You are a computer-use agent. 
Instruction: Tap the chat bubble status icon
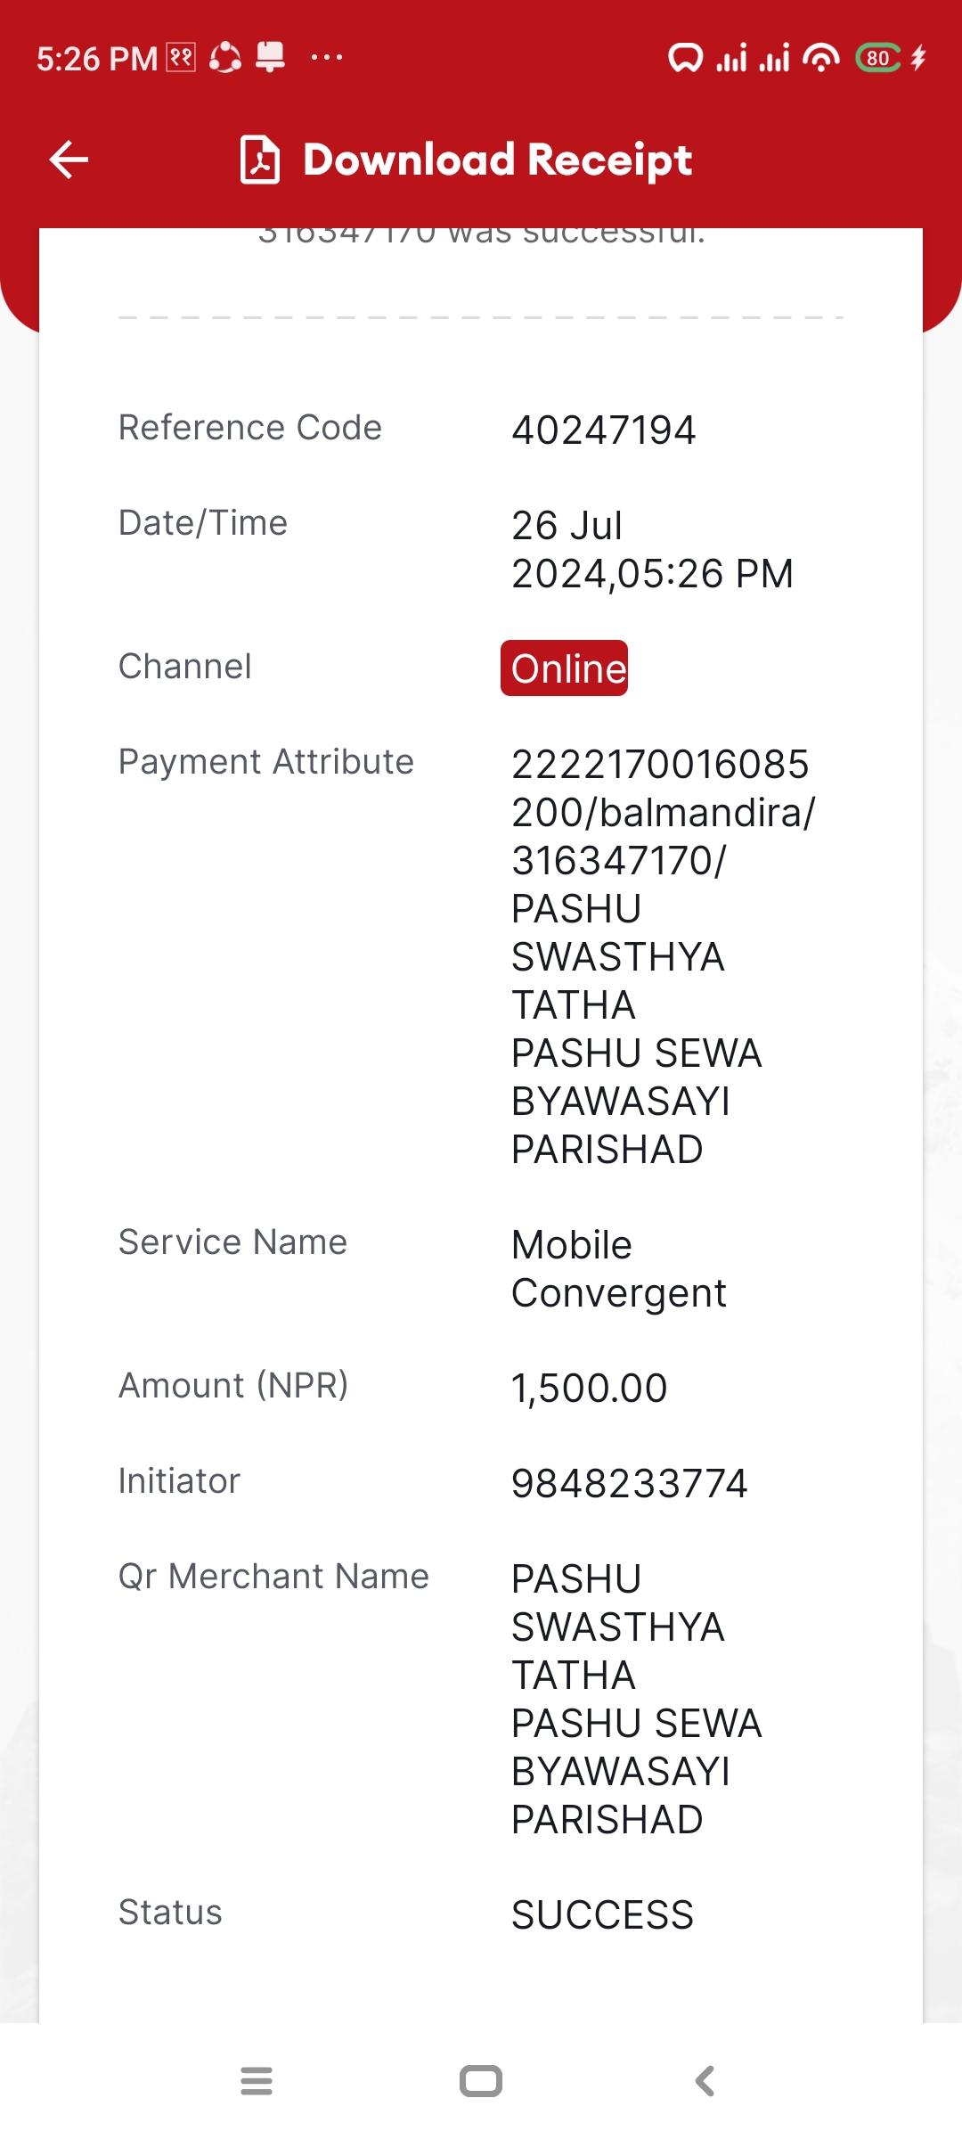pyautogui.click(x=685, y=58)
